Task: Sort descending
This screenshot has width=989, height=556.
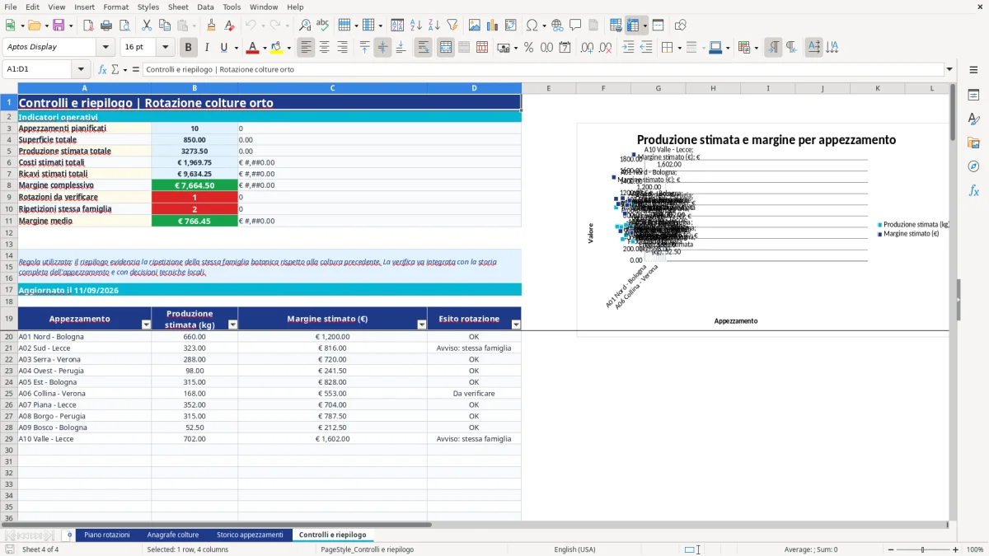Action: 434,26
